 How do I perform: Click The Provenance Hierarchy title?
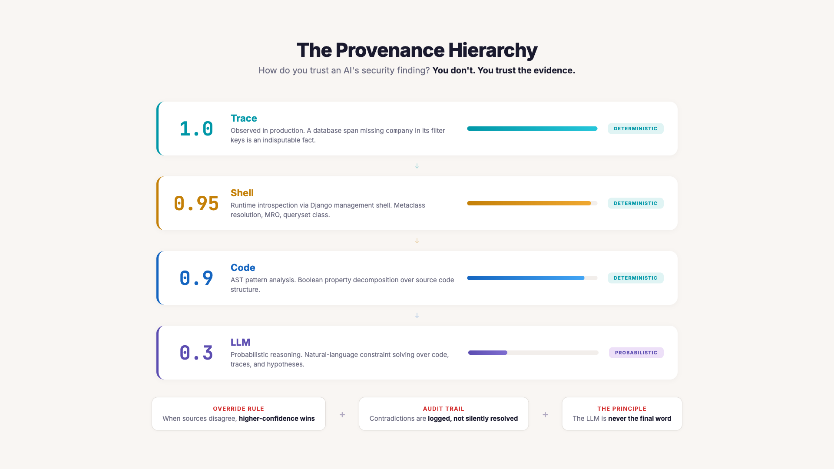click(x=417, y=50)
